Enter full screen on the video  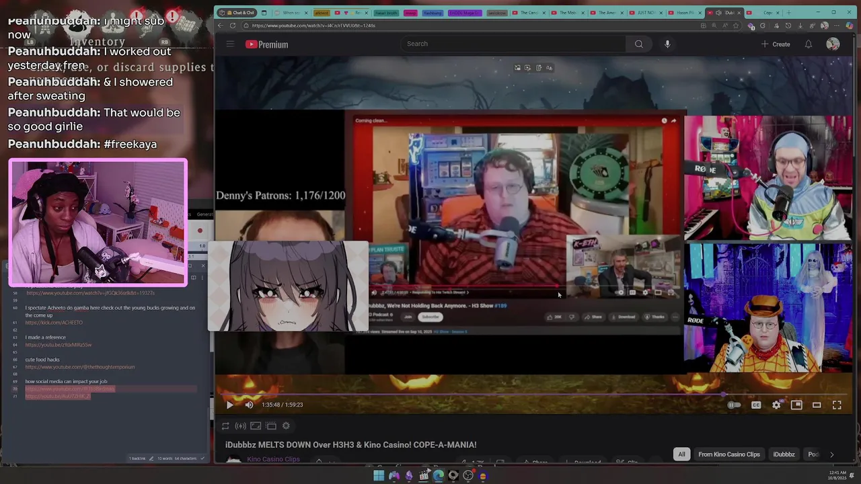pos(837,405)
